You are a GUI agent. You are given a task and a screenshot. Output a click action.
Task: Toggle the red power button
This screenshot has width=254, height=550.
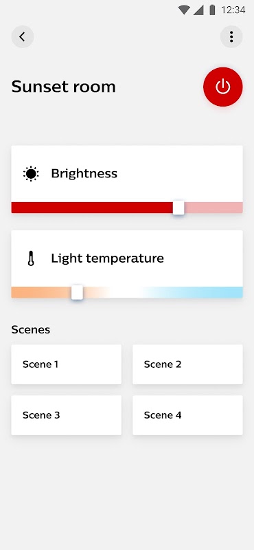(x=223, y=87)
